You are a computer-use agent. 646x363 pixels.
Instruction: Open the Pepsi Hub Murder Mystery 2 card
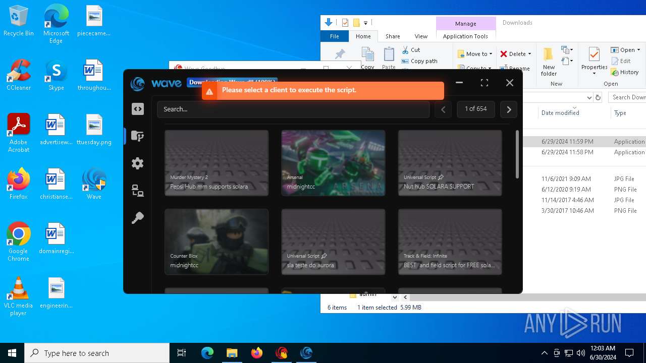pyautogui.click(x=217, y=163)
